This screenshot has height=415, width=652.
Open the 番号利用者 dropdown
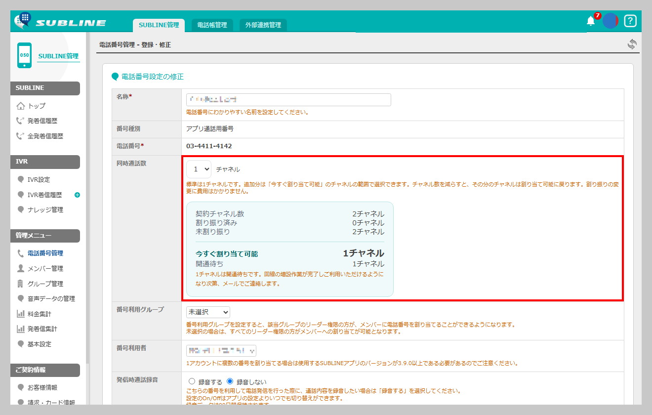click(x=221, y=351)
